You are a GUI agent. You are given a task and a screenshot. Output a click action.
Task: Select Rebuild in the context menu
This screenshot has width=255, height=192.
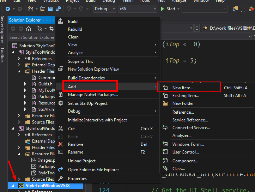click(75, 29)
